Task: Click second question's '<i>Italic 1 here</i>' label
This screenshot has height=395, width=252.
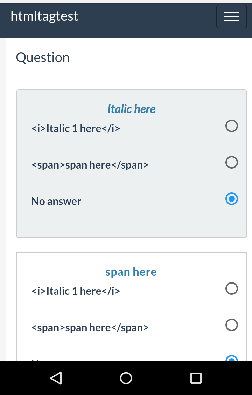Action: [x=76, y=291]
